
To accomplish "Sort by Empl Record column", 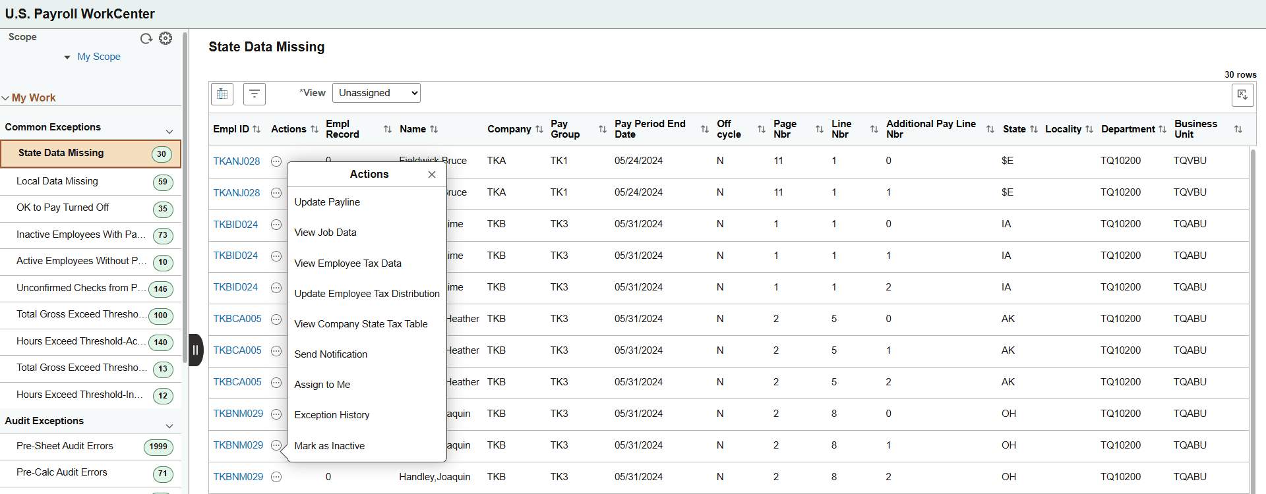I will point(388,129).
